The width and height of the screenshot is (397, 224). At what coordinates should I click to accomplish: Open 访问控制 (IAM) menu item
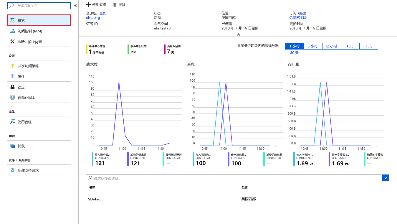[x=39, y=31]
